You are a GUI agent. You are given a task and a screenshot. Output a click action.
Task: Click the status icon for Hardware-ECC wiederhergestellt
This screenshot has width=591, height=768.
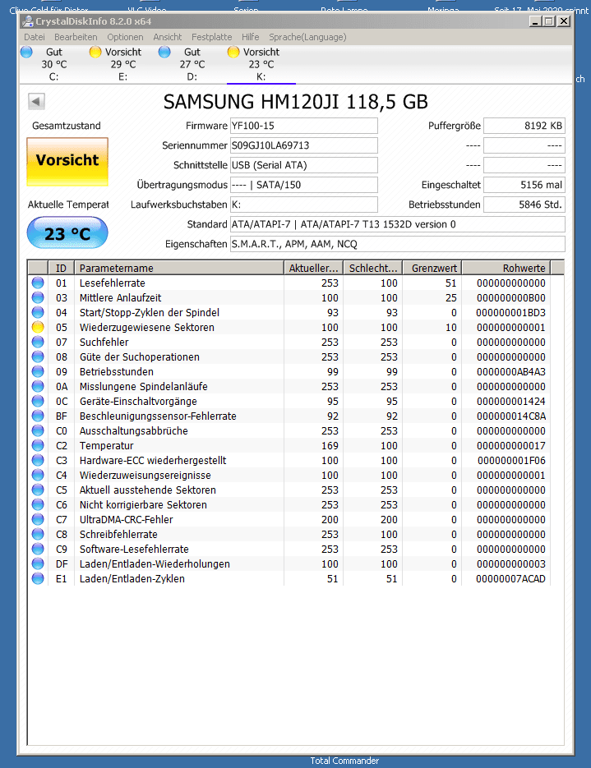[38, 461]
